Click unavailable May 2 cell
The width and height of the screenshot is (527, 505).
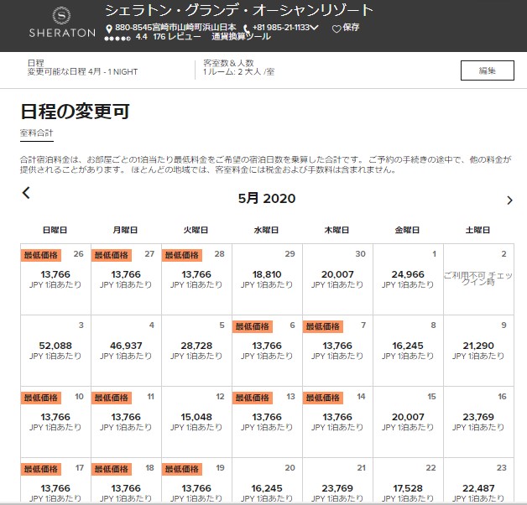pos(478,279)
